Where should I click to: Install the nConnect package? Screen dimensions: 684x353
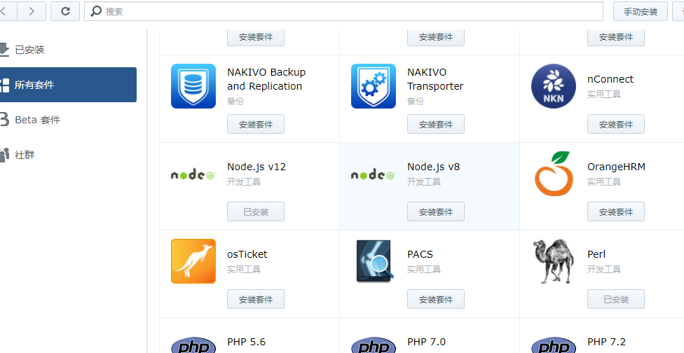point(616,124)
